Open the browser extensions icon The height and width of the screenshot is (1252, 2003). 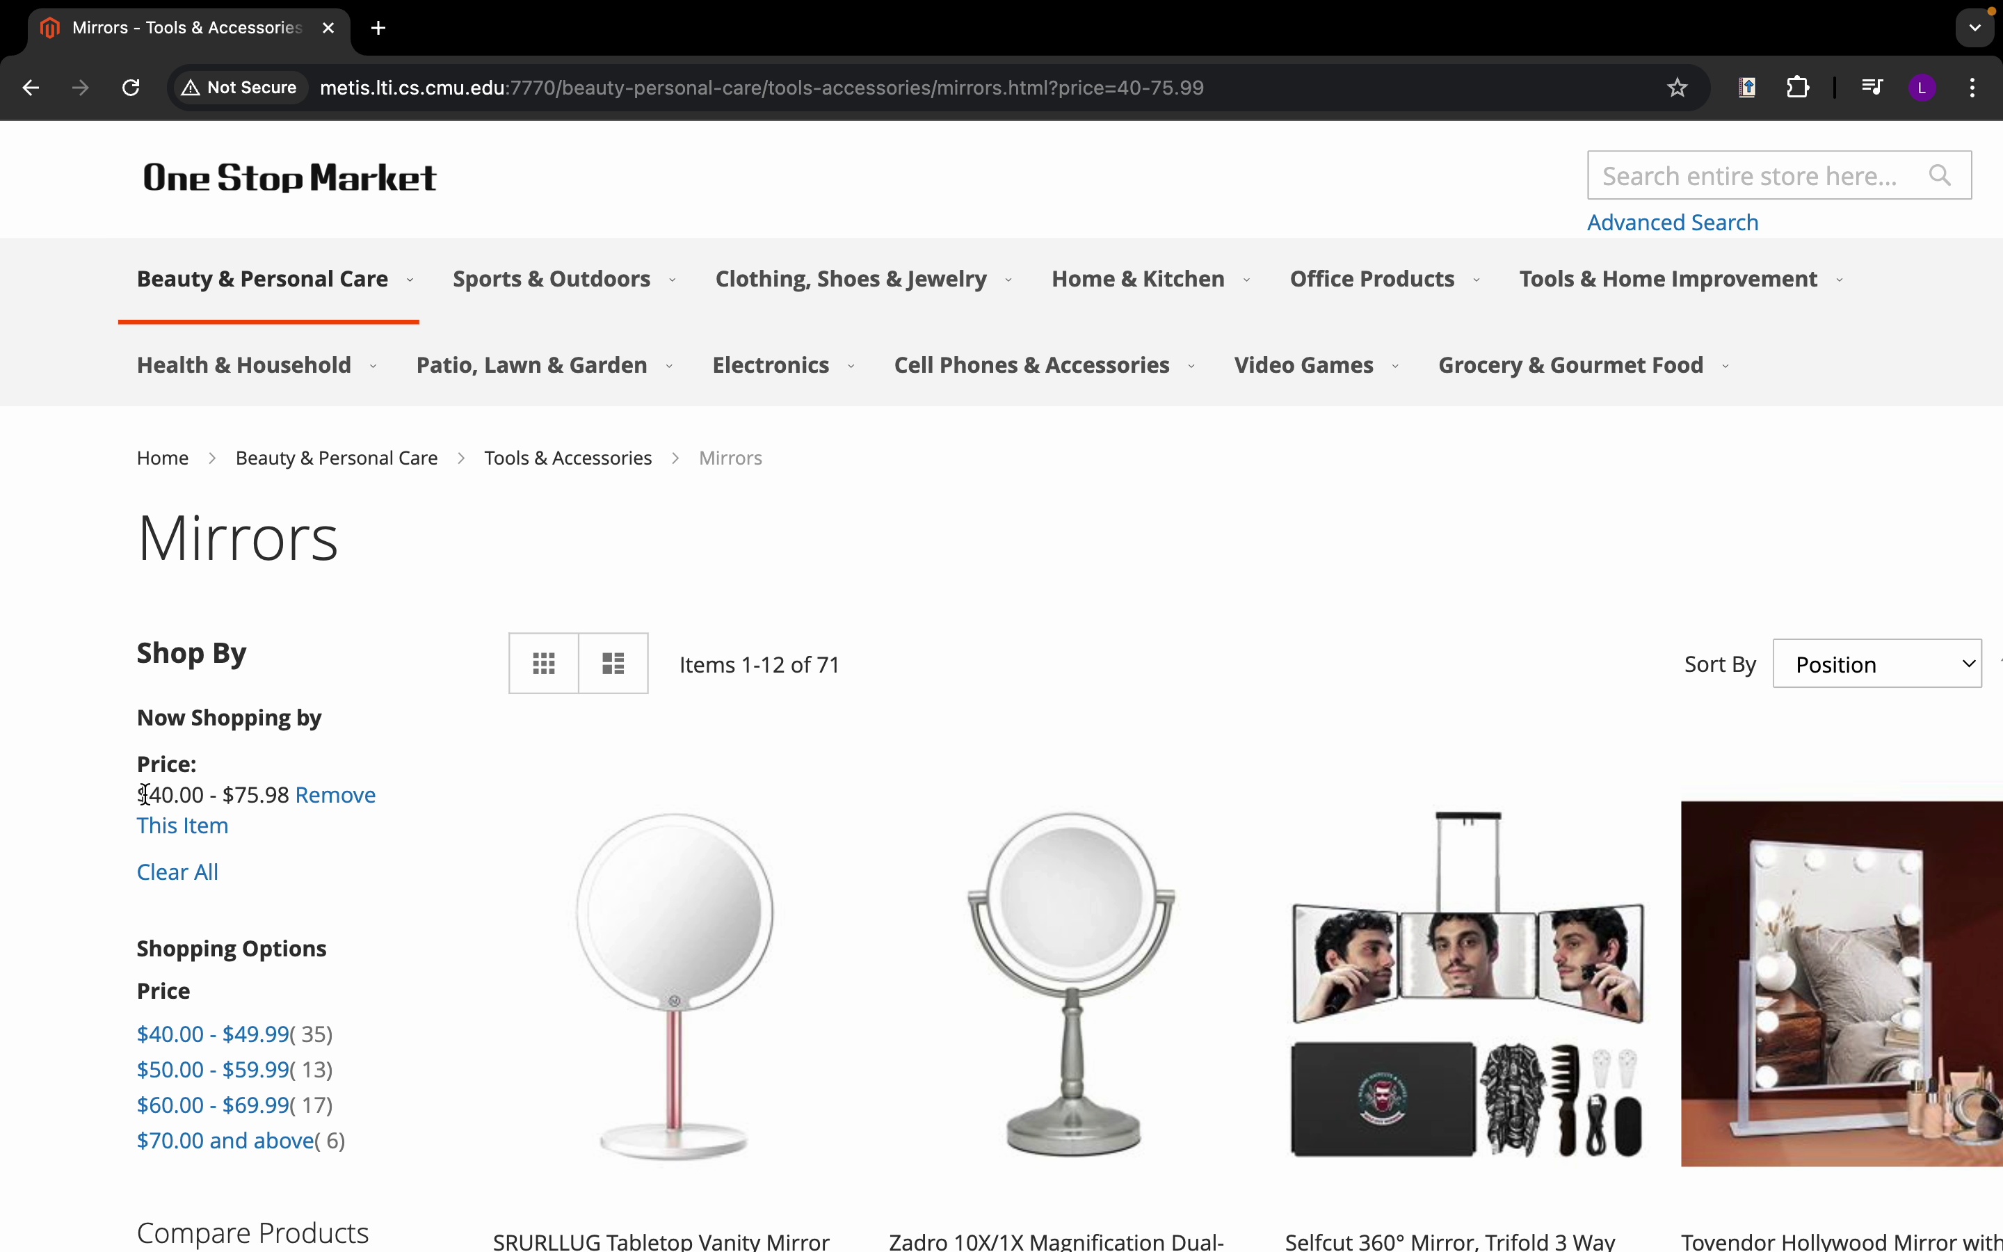(x=1799, y=88)
